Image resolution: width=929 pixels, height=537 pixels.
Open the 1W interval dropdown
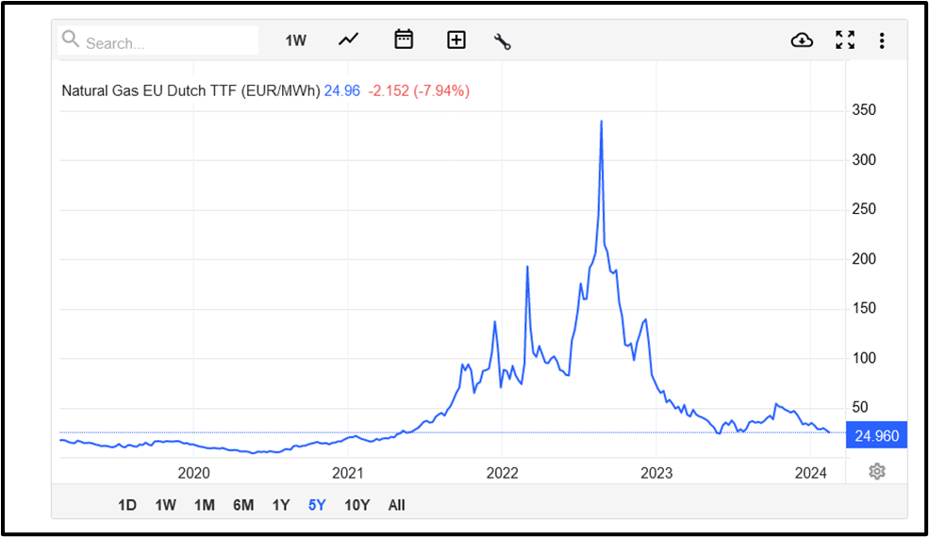click(296, 40)
